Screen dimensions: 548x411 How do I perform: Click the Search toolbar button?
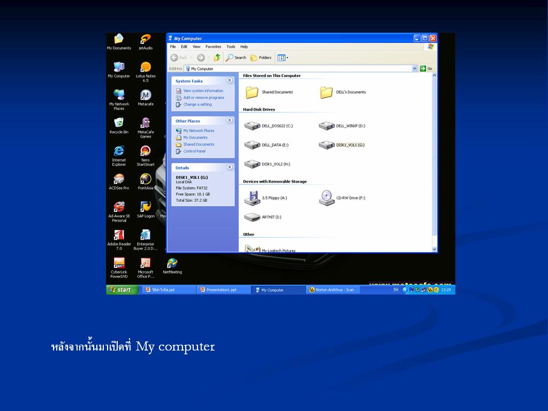click(236, 58)
